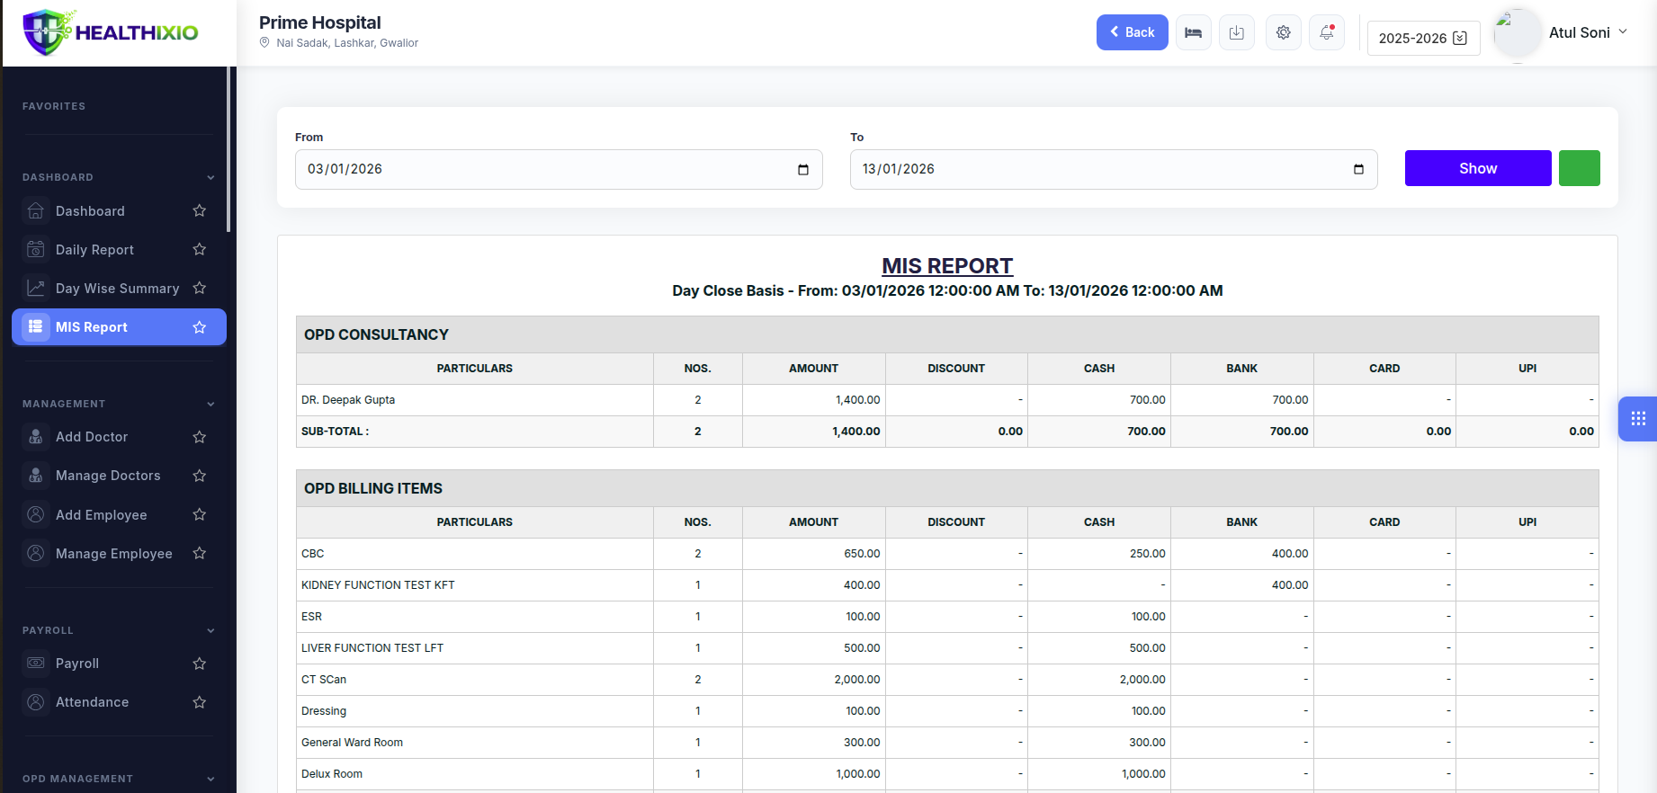1657x793 pixels.
Task: Open floating apps grid button
Action: 1638,419
